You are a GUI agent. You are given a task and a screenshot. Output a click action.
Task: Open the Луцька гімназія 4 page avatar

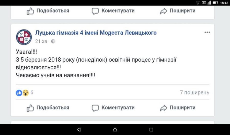pos(24,37)
